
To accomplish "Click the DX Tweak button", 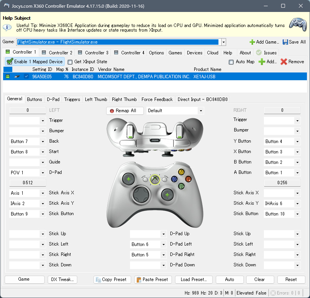I will click(x=62, y=279).
